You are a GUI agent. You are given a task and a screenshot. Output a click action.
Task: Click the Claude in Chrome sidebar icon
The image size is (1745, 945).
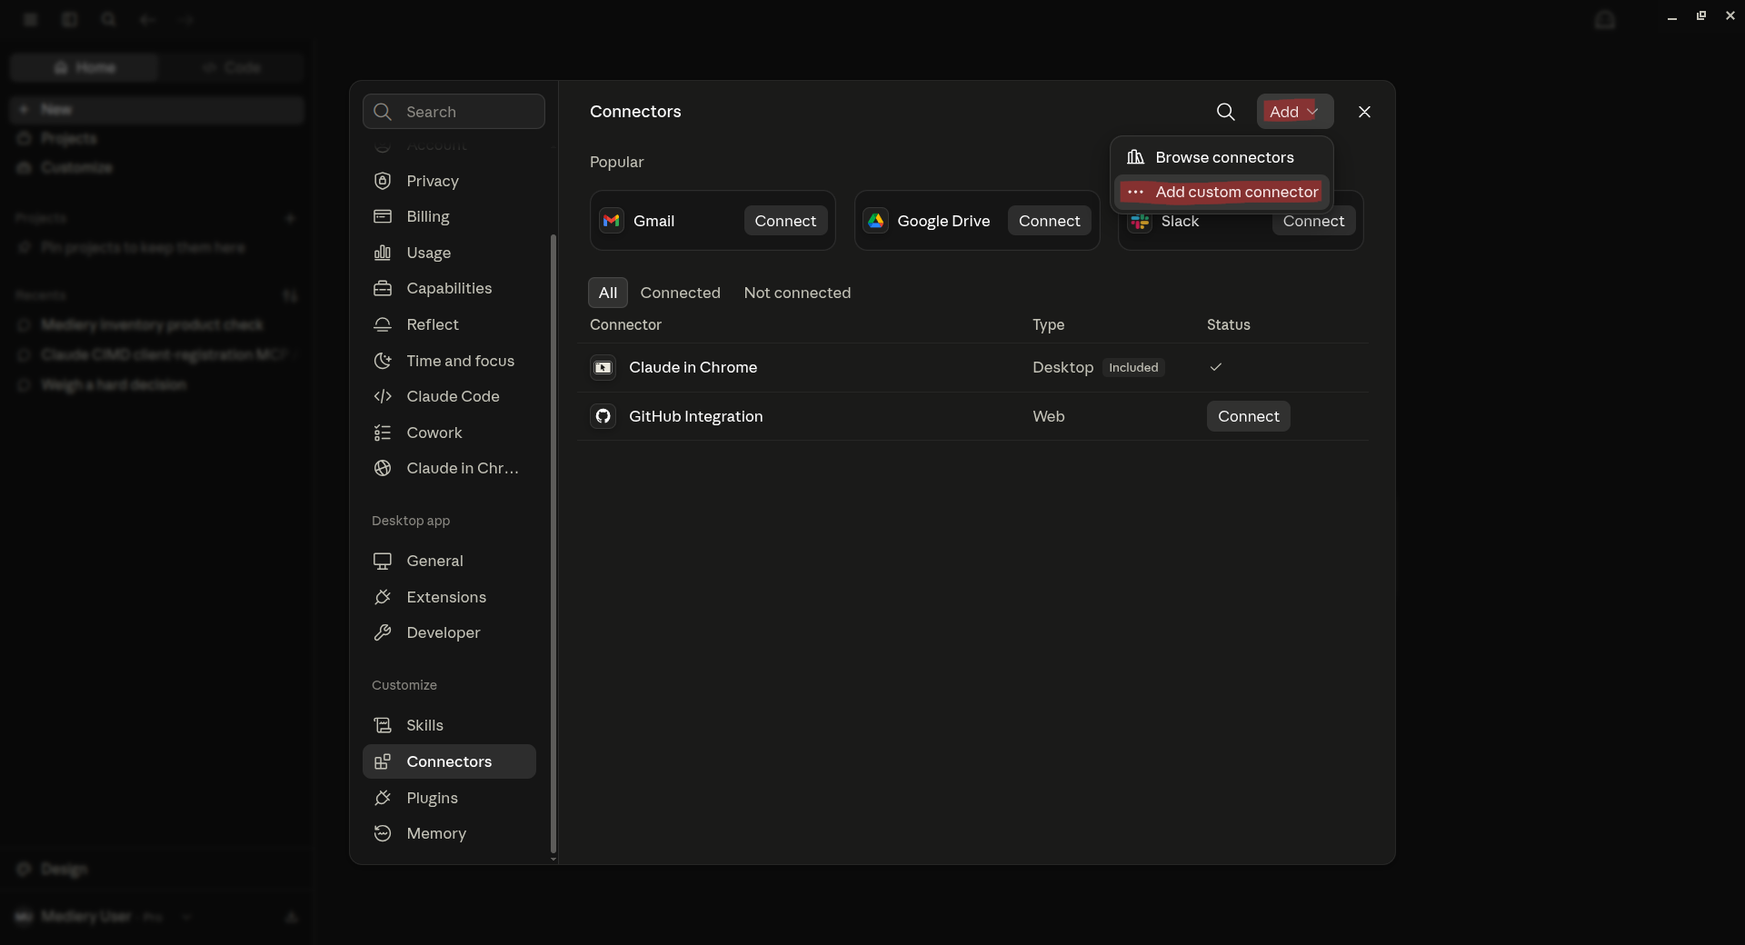coord(383,468)
